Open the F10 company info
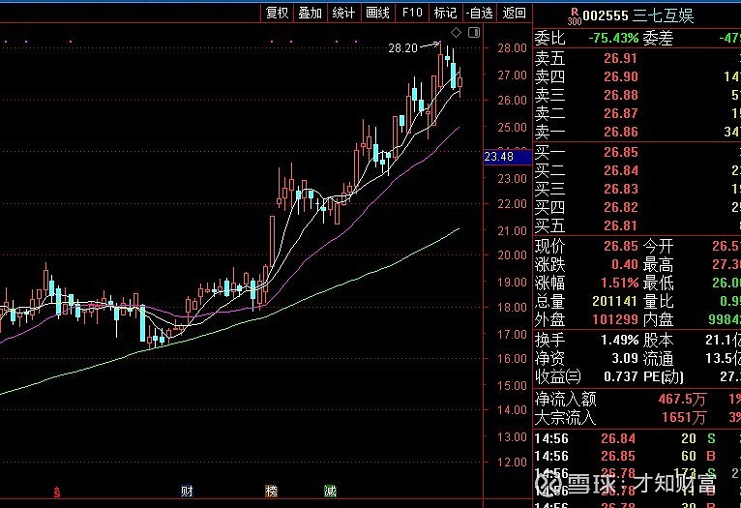Image resolution: width=741 pixels, height=508 pixels. click(x=412, y=13)
